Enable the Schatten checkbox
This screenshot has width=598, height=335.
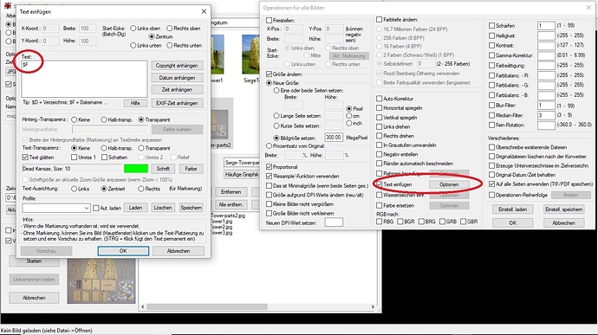[x=104, y=158]
